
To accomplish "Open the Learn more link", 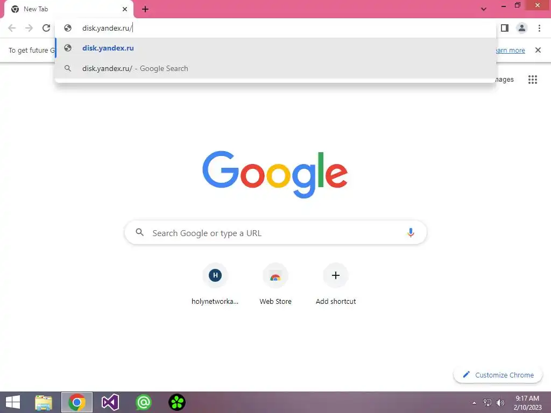I will tap(511, 50).
